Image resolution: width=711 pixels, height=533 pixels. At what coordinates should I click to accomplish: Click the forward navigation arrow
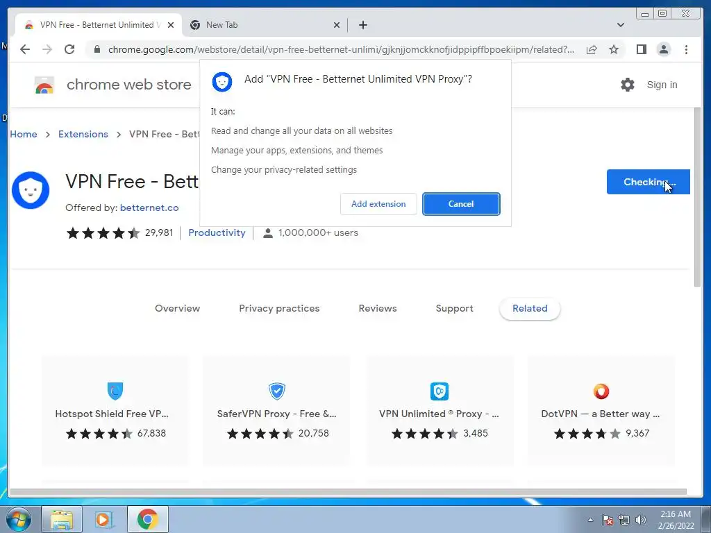(47, 49)
